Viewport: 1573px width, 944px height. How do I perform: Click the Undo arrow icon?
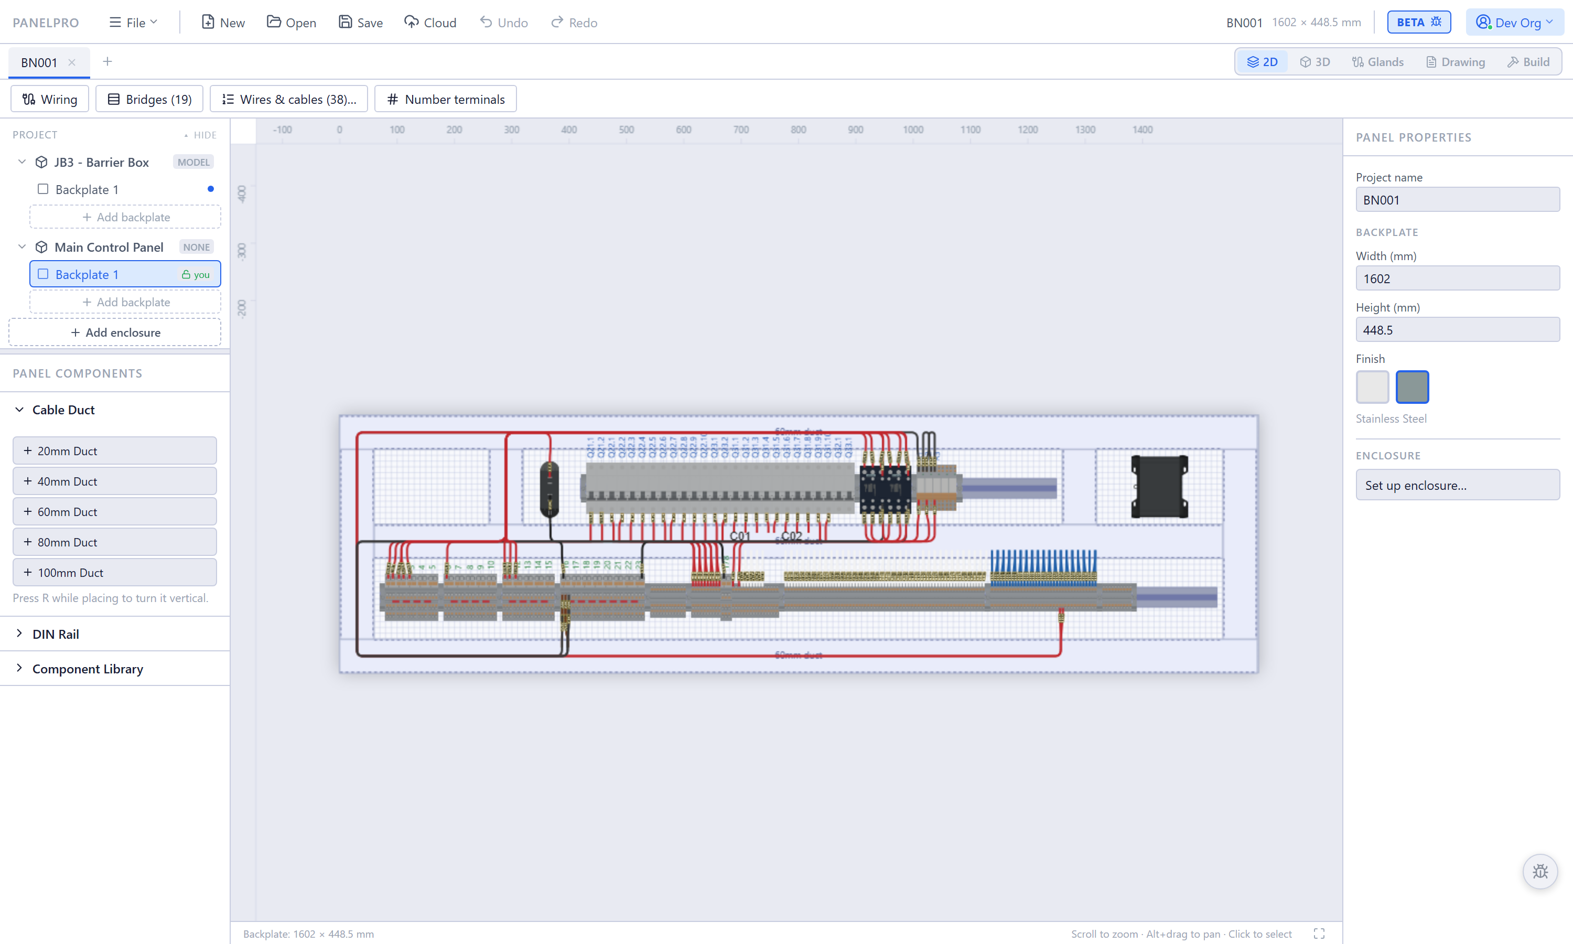point(487,22)
